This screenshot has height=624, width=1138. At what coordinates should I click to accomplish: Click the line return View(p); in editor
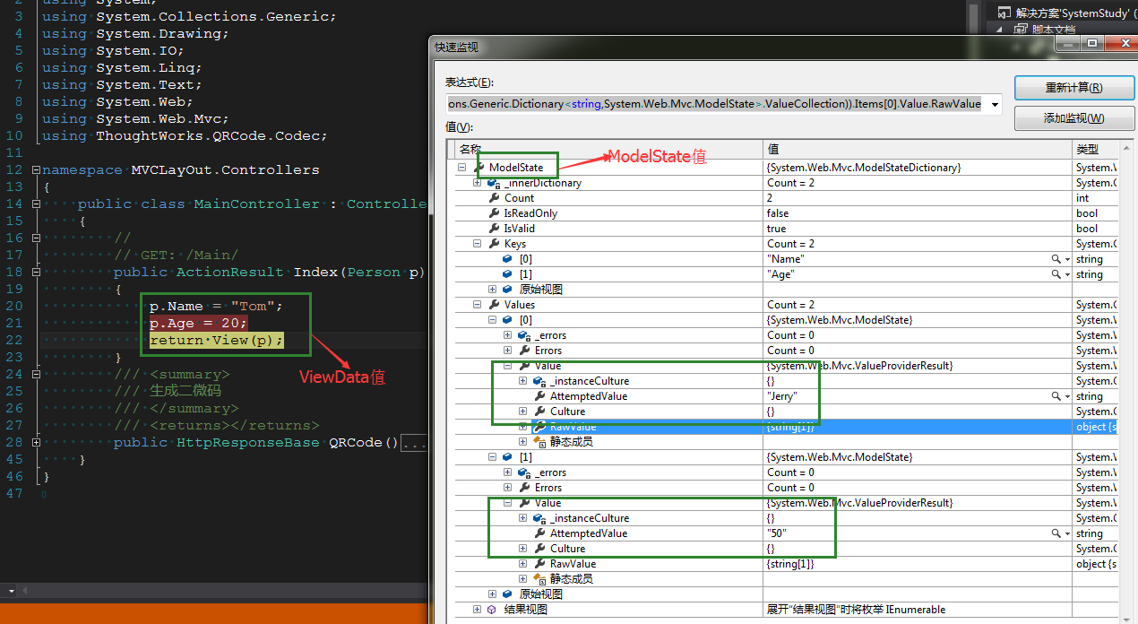click(x=216, y=341)
